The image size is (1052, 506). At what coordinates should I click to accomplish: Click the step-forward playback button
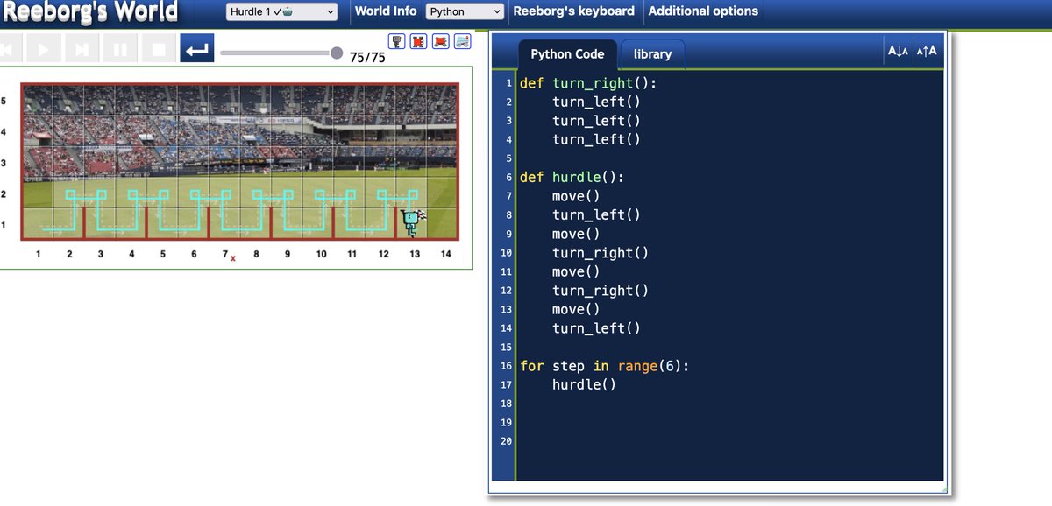point(82,48)
